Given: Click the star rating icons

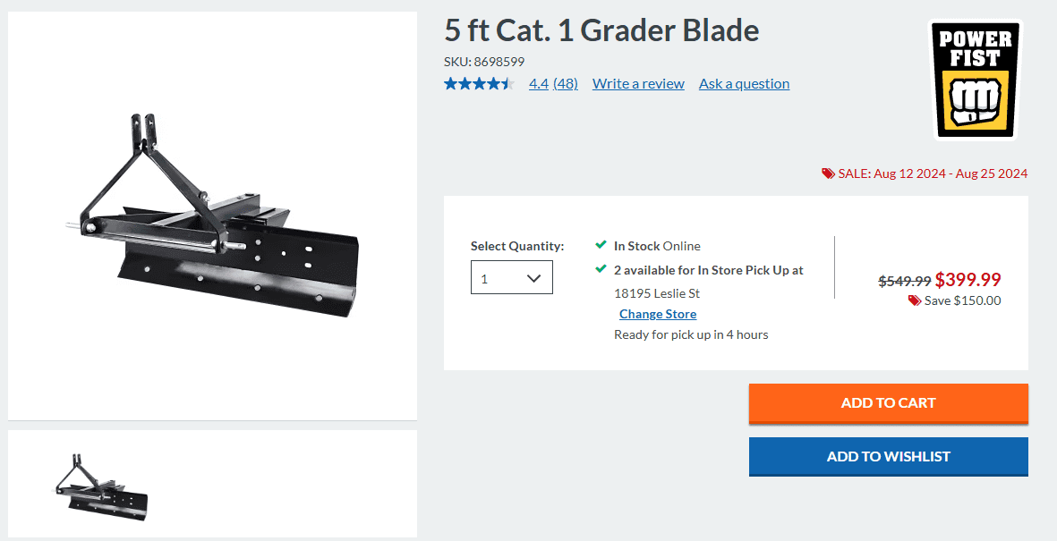Looking at the screenshot, I should (479, 84).
